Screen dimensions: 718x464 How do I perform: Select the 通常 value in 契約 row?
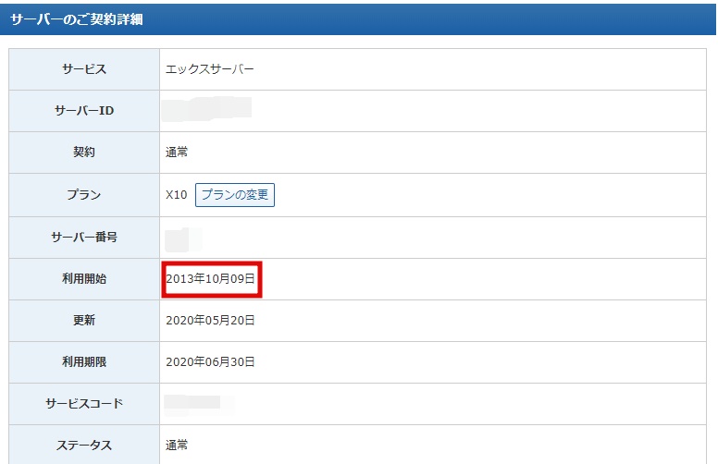coord(177,152)
